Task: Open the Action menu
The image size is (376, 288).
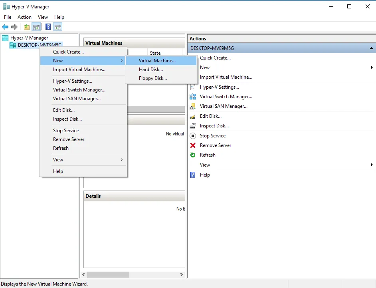Action: [x=24, y=17]
